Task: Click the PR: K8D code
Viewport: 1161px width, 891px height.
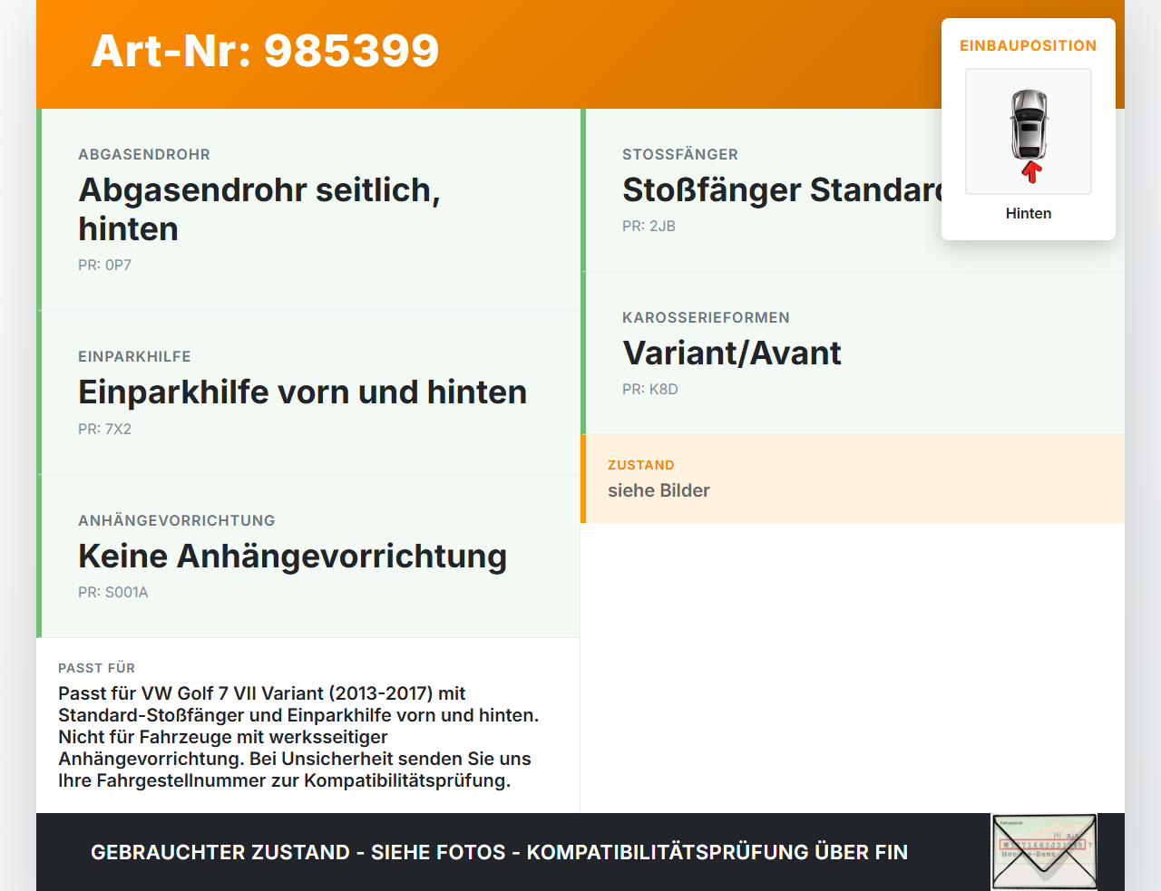Action: 649,389
